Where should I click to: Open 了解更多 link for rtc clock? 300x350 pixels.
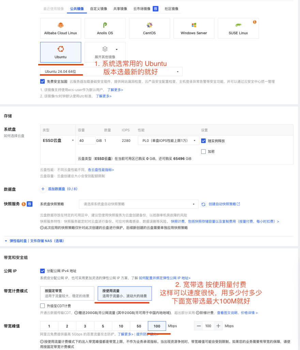[x=104, y=96]
